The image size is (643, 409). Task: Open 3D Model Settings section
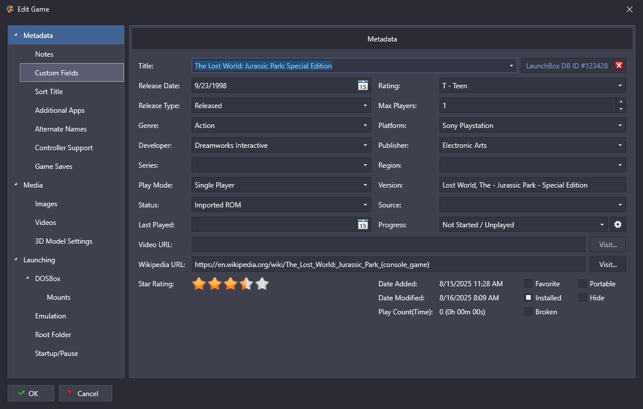pyautogui.click(x=64, y=241)
